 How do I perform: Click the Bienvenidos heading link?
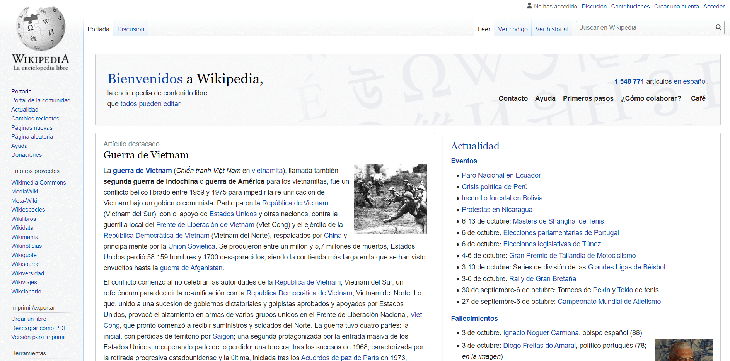pos(145,79)
